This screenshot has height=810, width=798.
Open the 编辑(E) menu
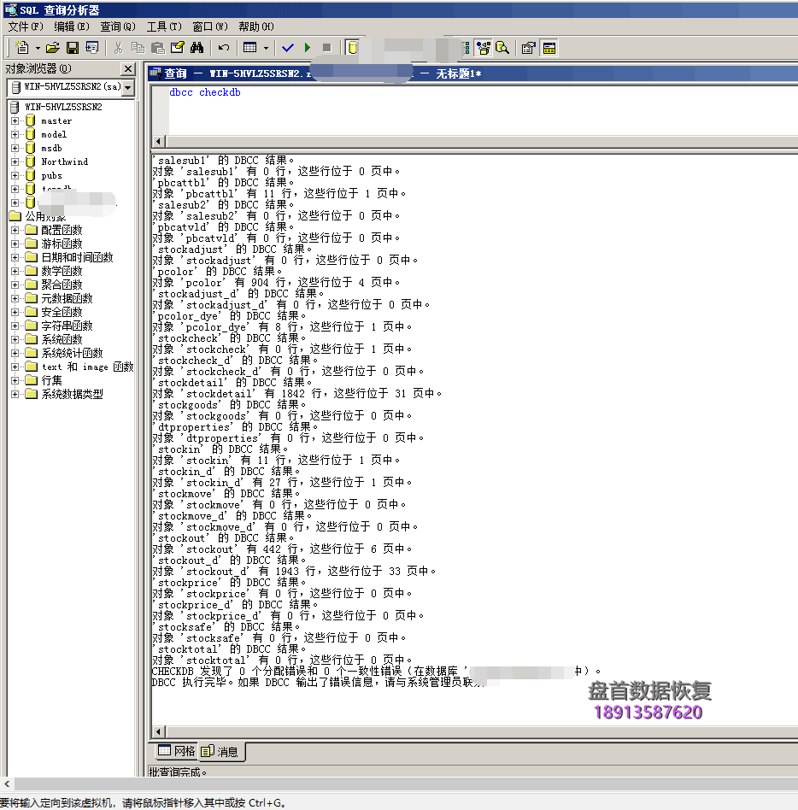point(71,26)
